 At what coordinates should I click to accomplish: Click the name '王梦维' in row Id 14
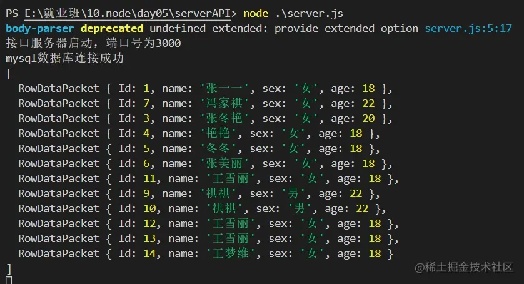click(231, 254)
